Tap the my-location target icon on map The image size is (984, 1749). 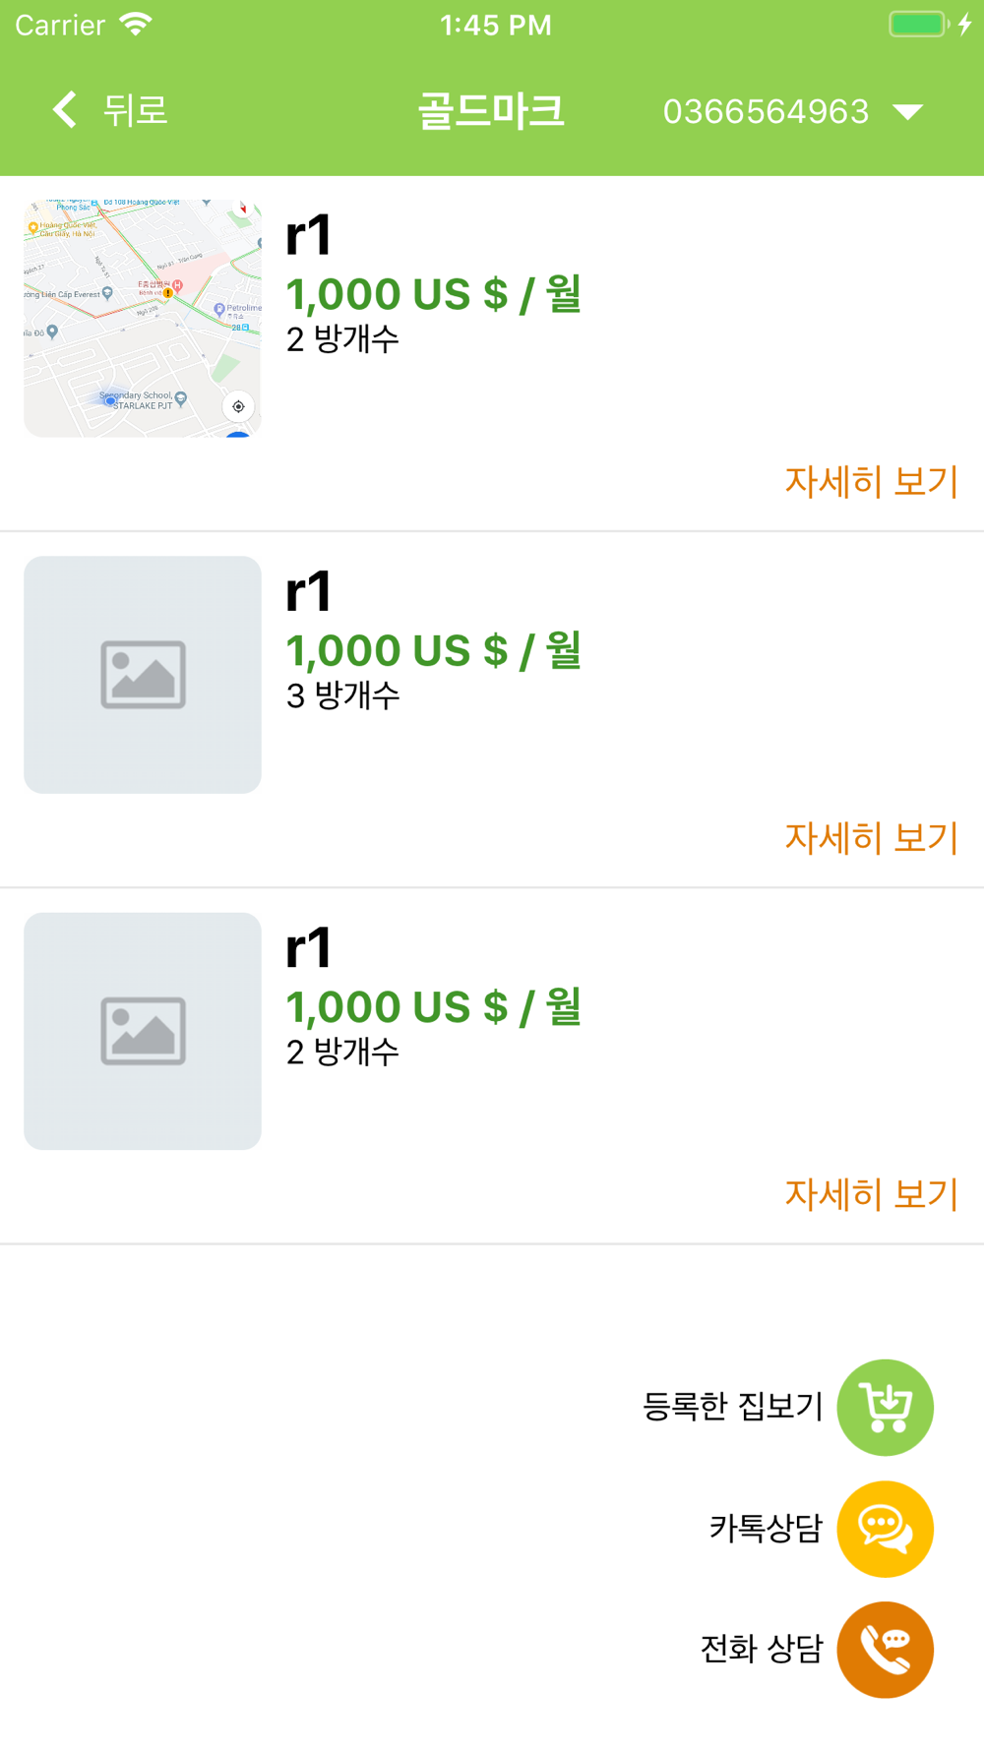238,406
